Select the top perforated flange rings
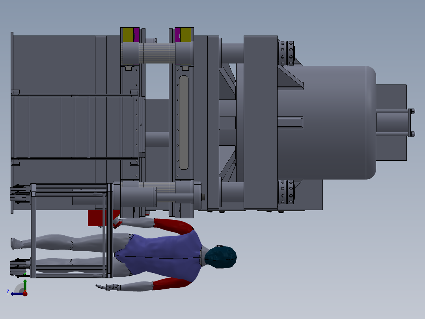Screen dimensions: 425x319 pos(287,53)
